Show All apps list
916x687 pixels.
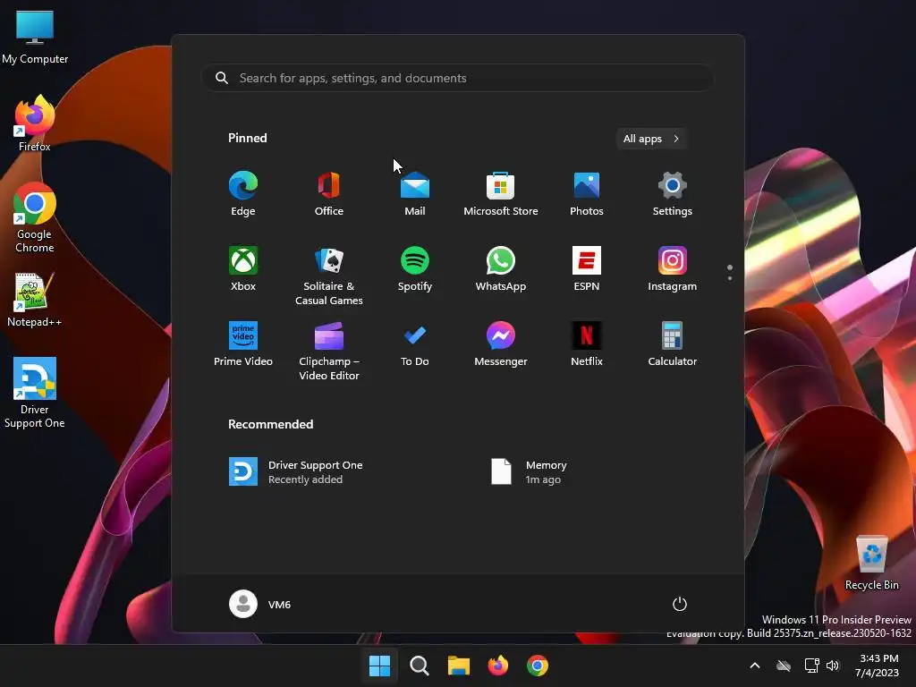(651, 139)
